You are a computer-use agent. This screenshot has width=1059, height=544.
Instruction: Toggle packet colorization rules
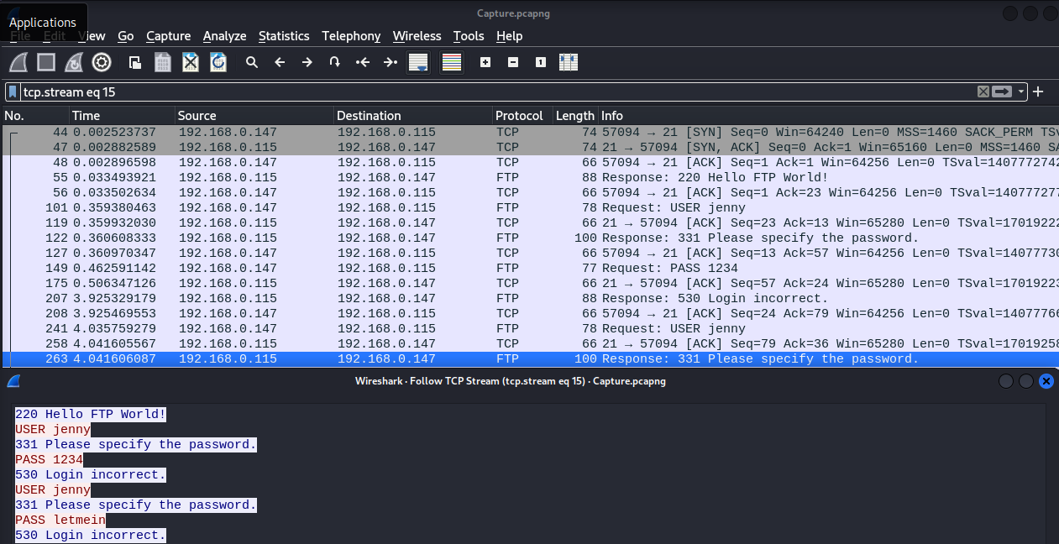point(452,62)
